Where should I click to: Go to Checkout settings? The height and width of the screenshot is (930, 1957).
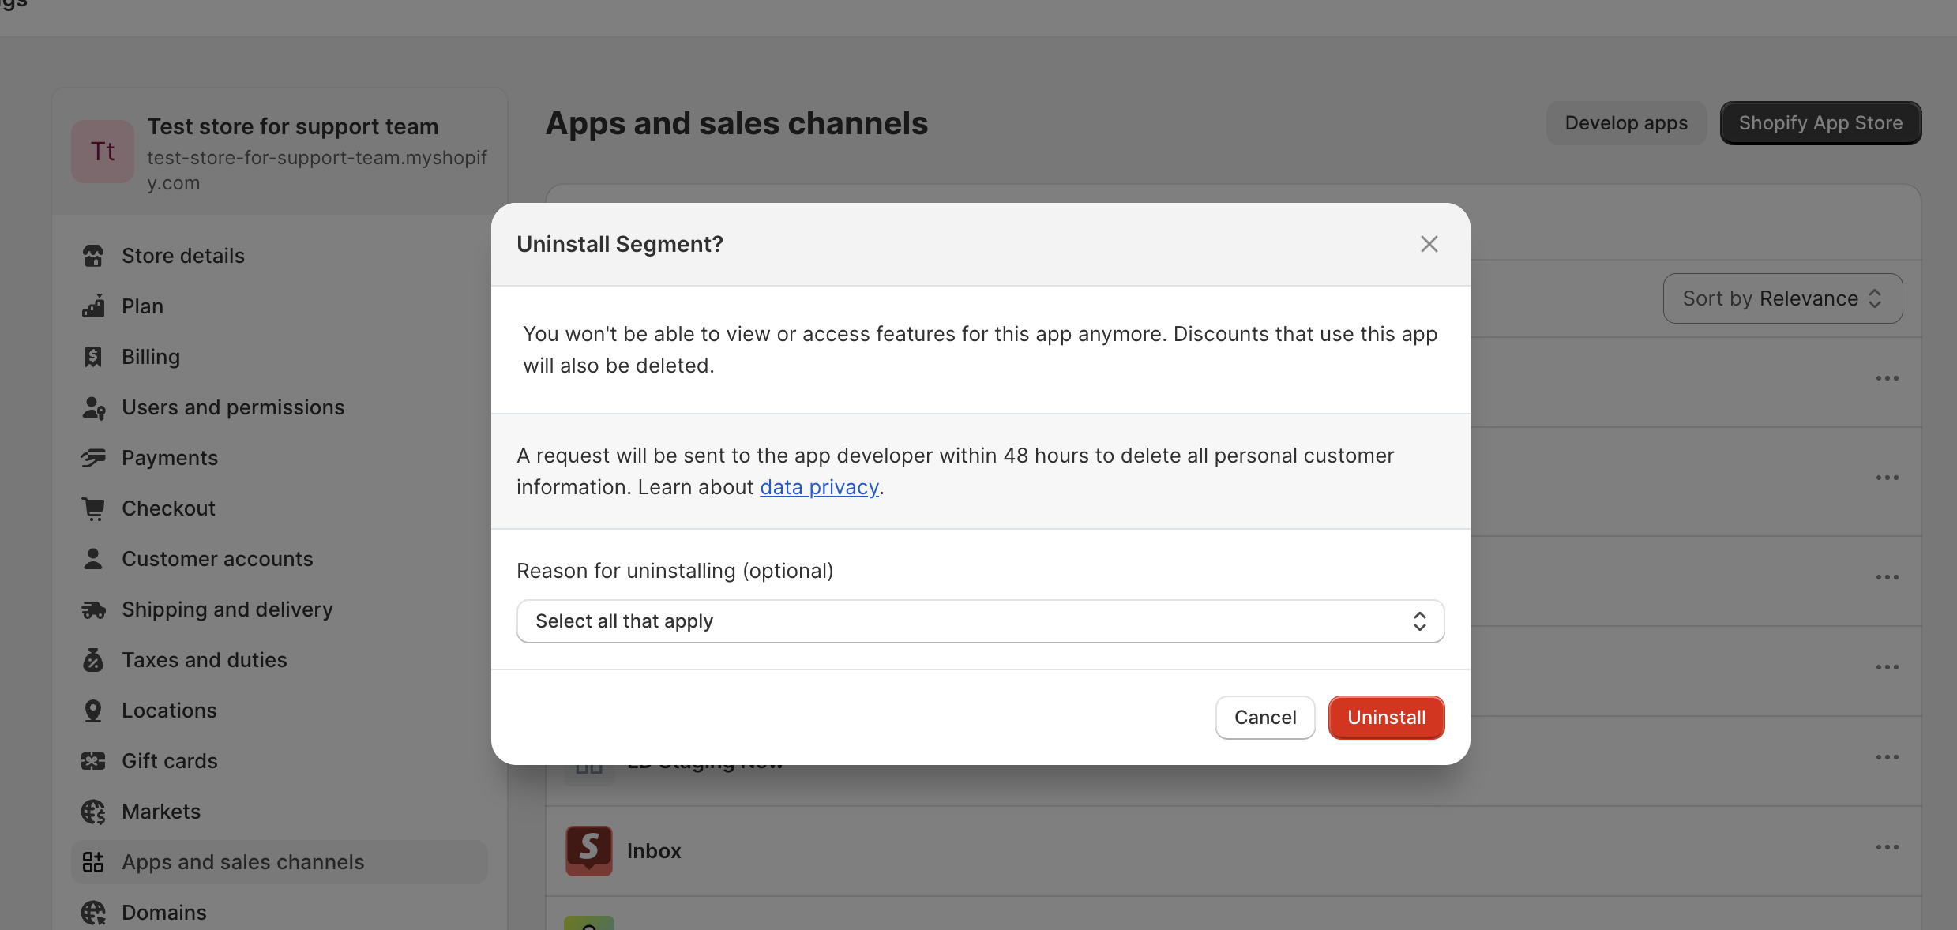[280, 508]
